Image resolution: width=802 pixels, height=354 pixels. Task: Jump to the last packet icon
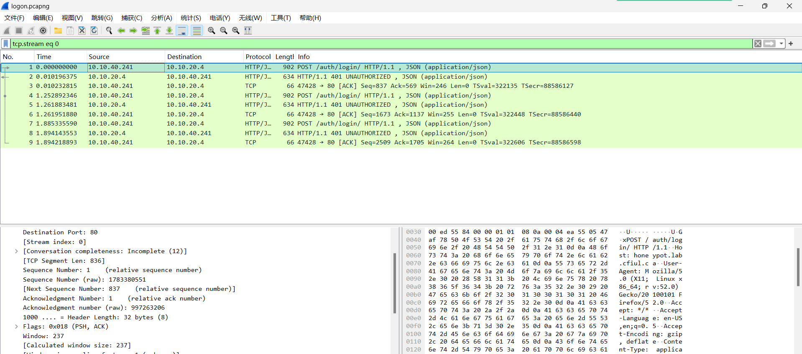(169, 31)
